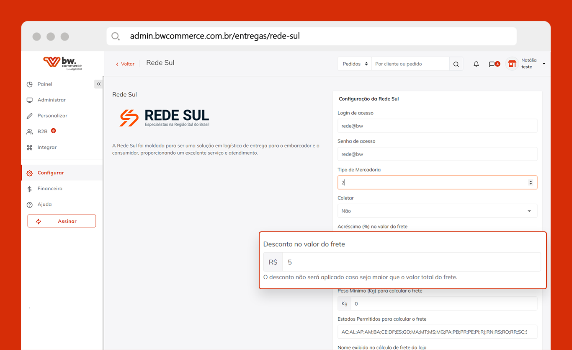This screenshot has height=350, width=572.
Task: Click the Voltar back link
Action: click(125, 64)
